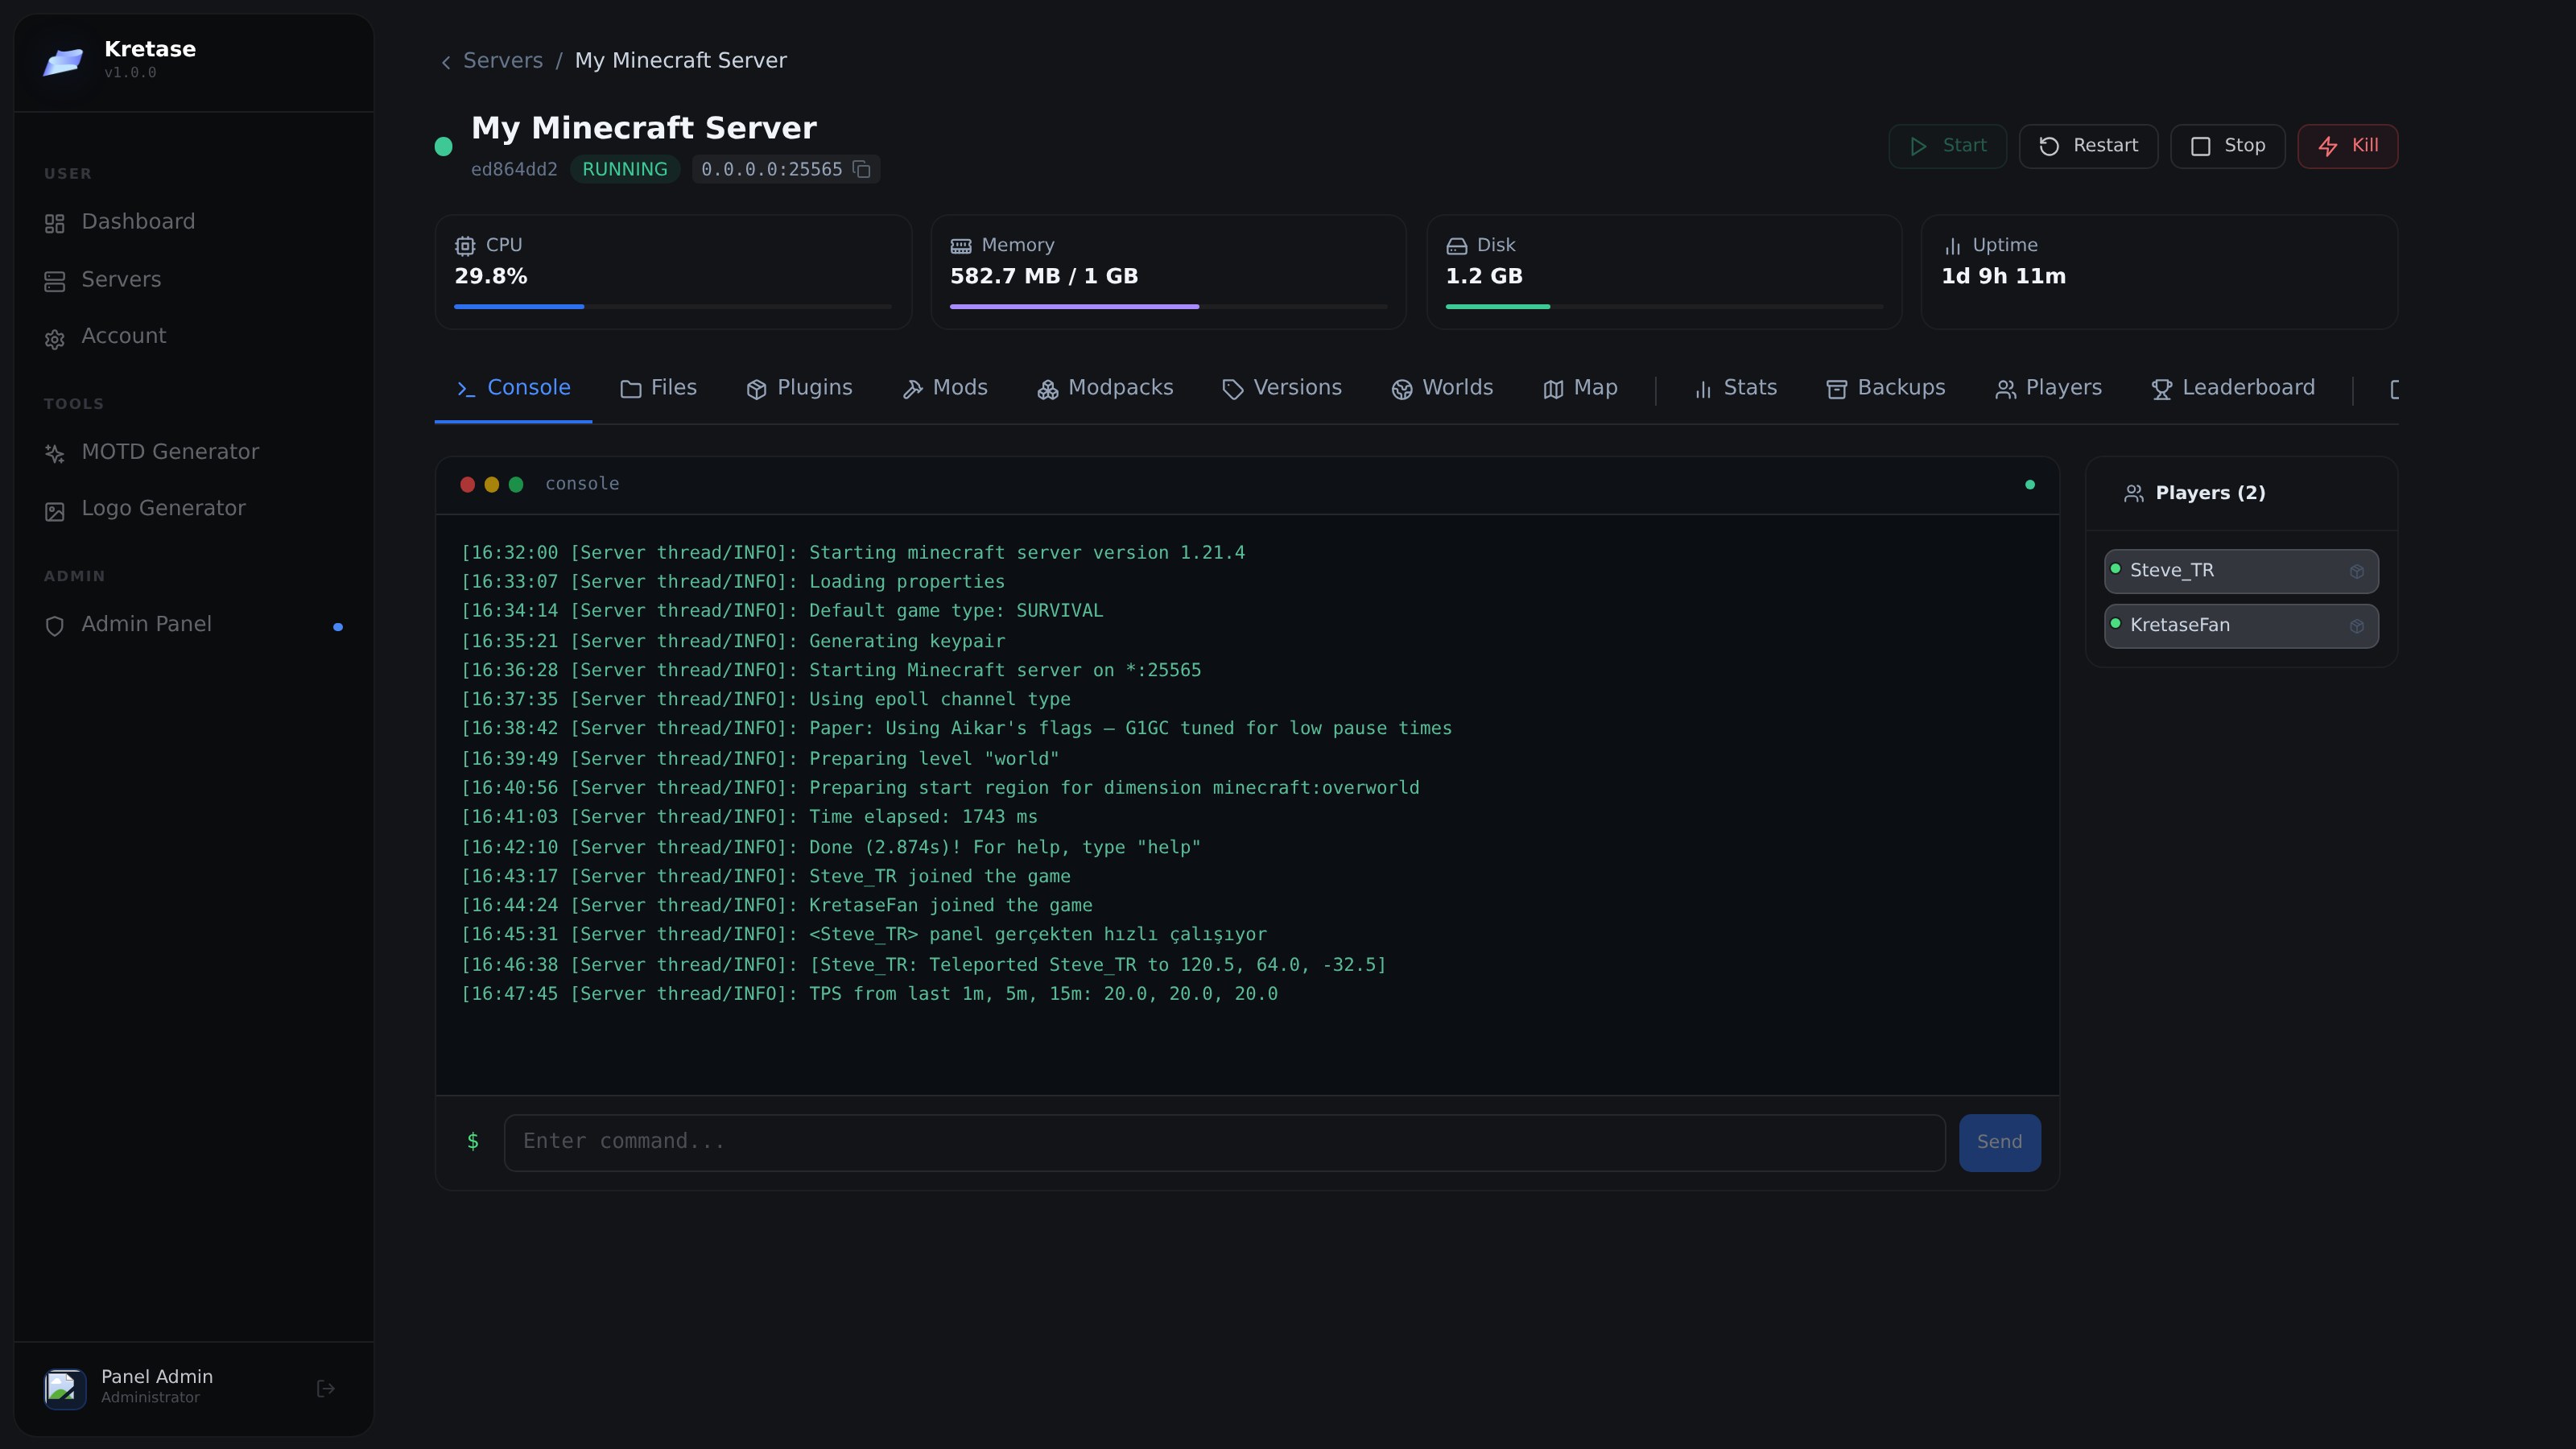Go back using the breadcrumb chevron

point(446,62)
